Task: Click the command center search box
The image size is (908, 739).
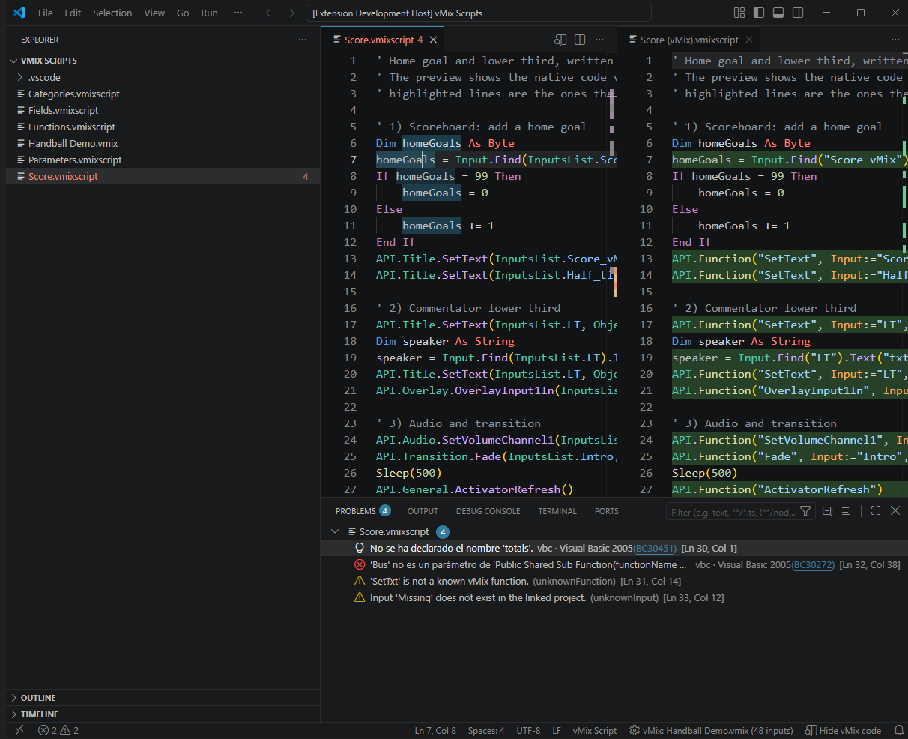Action: (x=479, y=13)
